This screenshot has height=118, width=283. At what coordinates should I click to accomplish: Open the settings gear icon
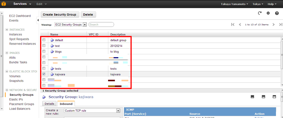point(268,13)
